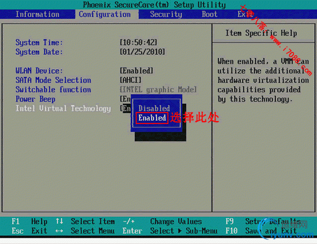The width and height of the screenshot is (317, 244).
Task: Choose Enabled in the popup list
Action: [152, 118]
